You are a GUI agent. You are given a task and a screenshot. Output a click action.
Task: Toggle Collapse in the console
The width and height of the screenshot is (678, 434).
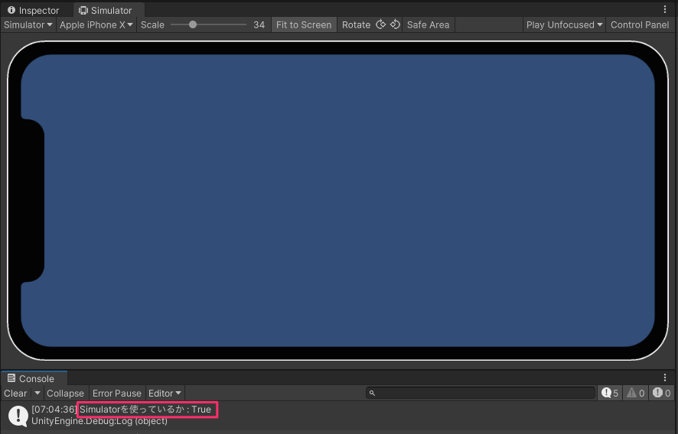(x=65, y=393)
